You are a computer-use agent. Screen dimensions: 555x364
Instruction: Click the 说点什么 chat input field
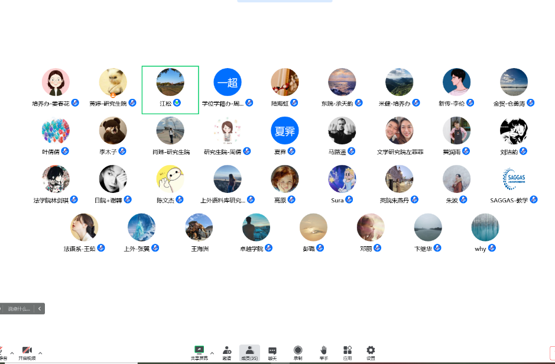[18, 308]
